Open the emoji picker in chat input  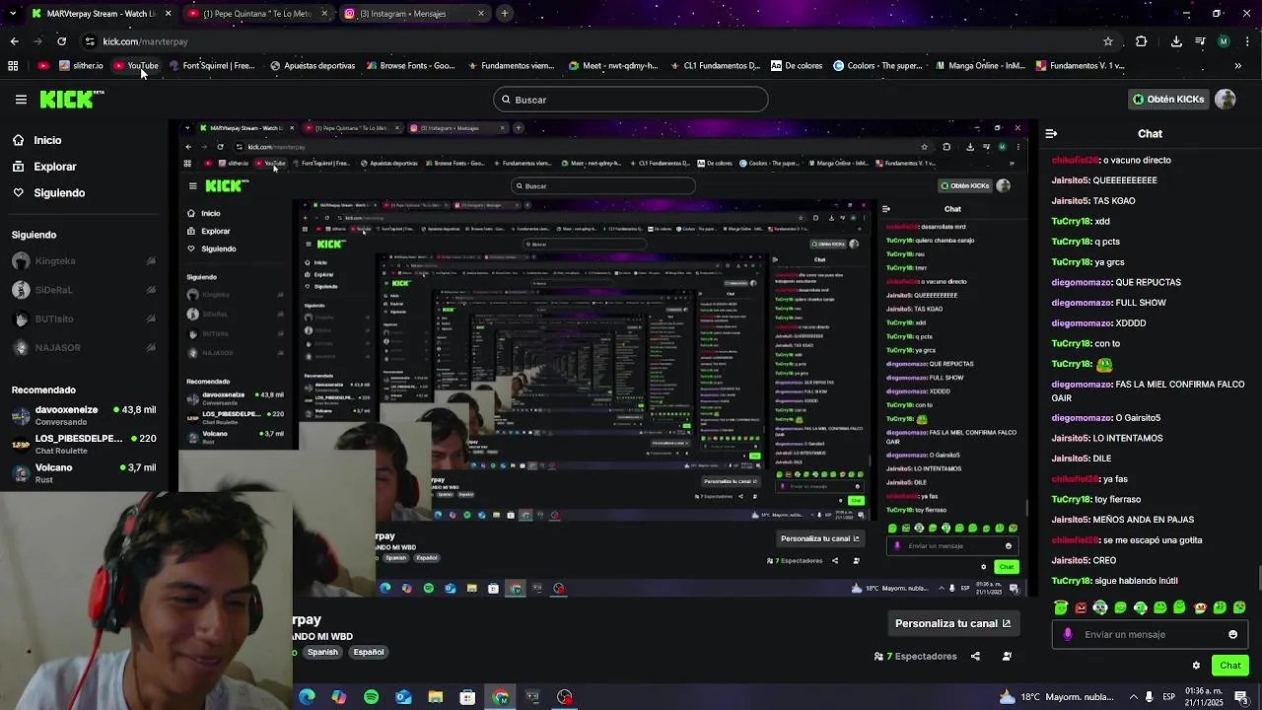pyautogui.click(x=1232, y=635)
